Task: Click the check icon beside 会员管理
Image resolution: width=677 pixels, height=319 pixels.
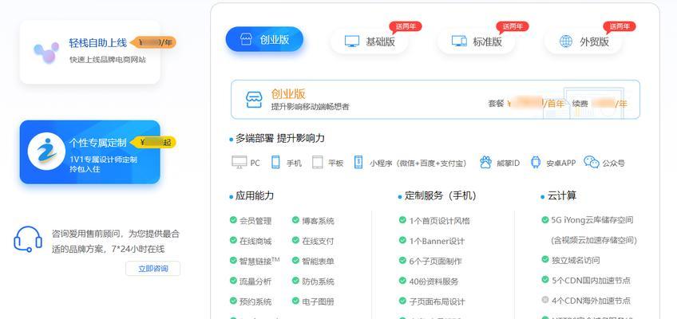Action: [233, 220]
